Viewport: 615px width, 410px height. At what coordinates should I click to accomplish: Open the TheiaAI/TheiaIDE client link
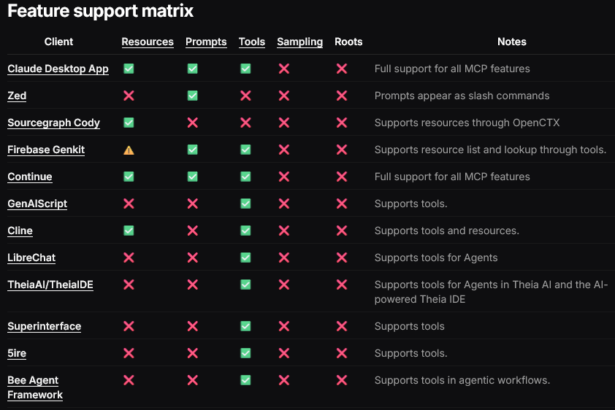[50, 285]
